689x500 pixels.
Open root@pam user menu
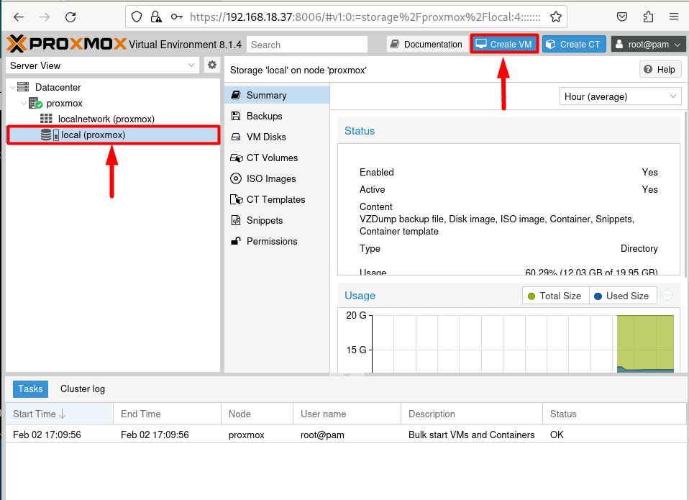coord(648,44)
